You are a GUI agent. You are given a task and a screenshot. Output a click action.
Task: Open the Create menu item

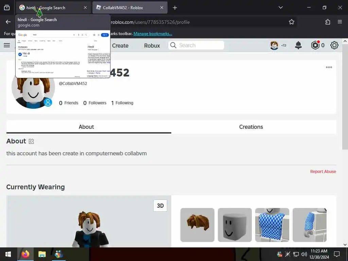point(120,46)
